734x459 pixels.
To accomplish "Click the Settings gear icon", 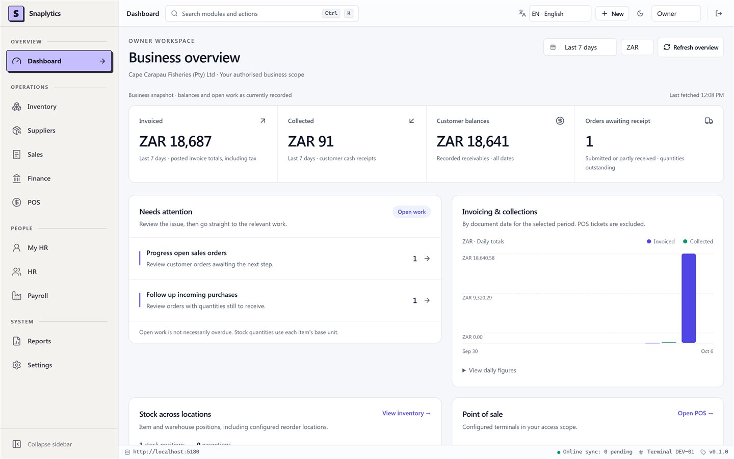I will (17, 365).
